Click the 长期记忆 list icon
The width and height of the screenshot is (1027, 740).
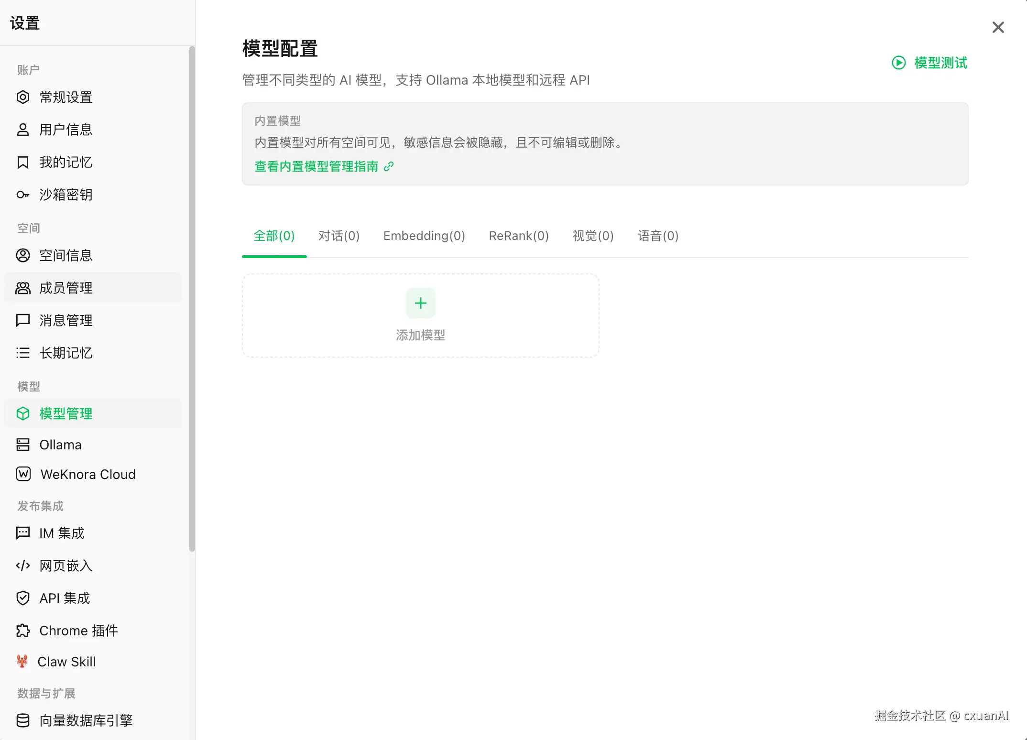pos(23,353)
